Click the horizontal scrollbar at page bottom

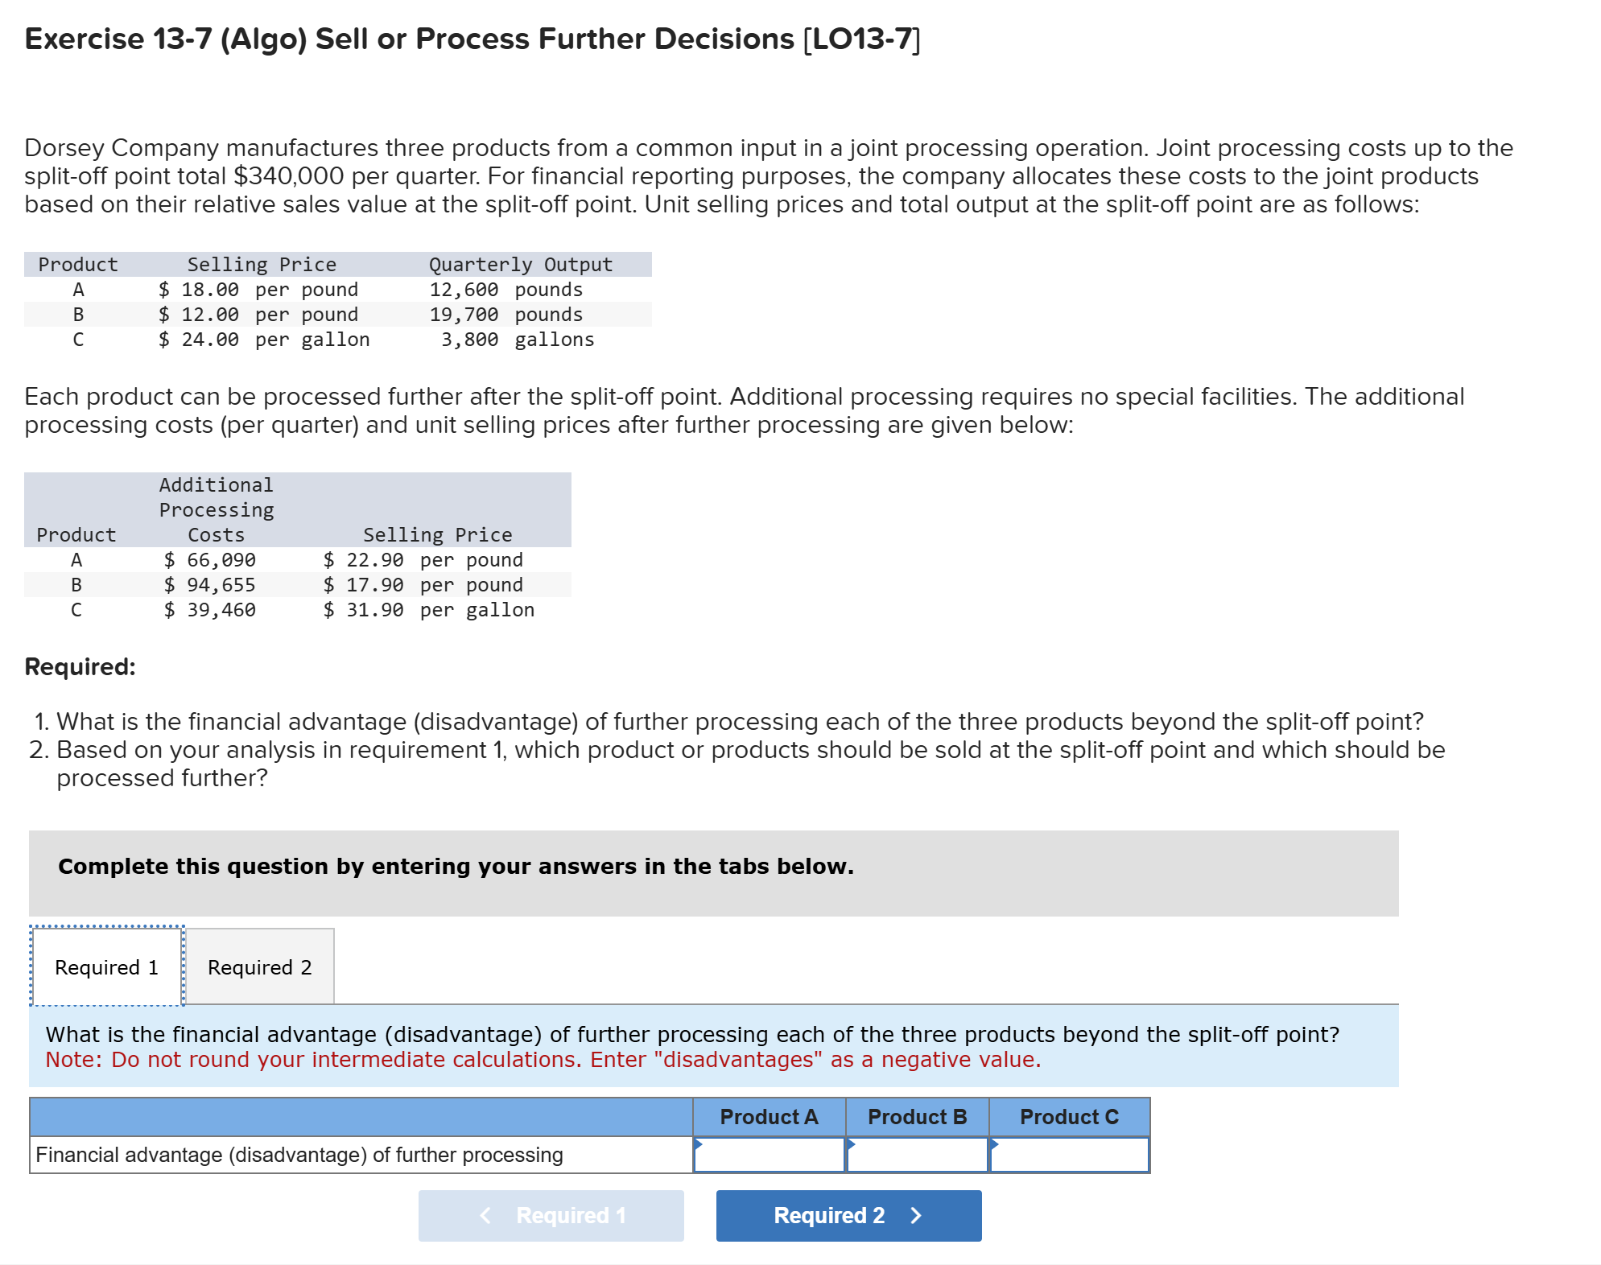(800, 1259)
